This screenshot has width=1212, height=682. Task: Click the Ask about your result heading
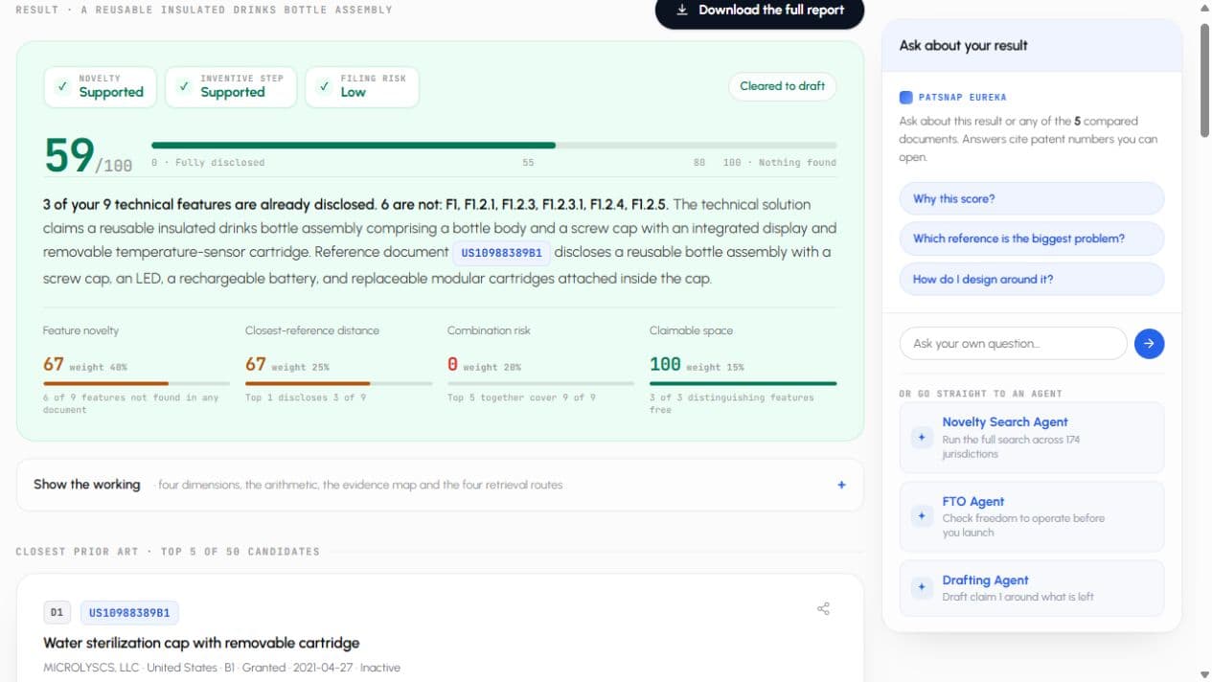tap(963, 45)
